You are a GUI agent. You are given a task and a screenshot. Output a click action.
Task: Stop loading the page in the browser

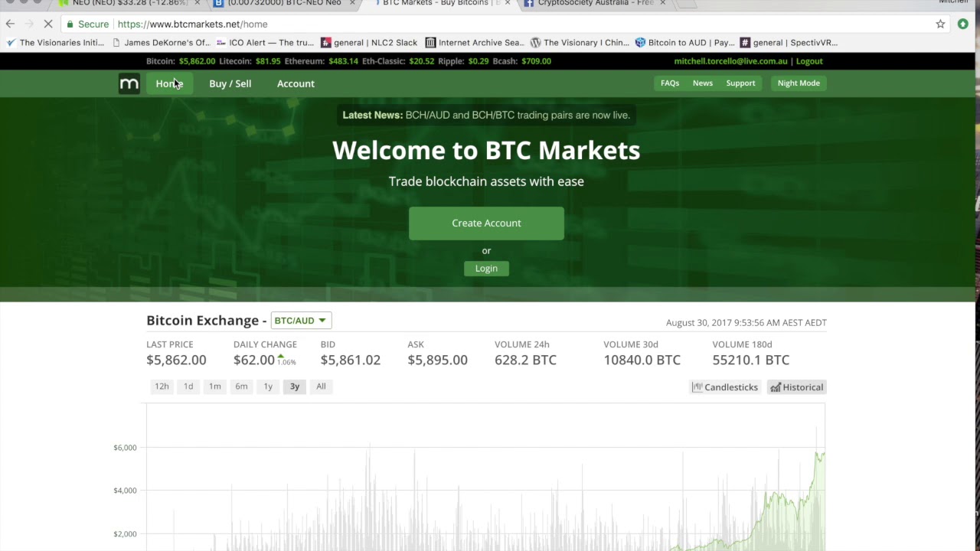[x=47, y=24]
